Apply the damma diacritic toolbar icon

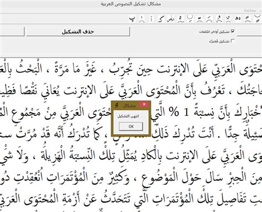tap(218, 19)
